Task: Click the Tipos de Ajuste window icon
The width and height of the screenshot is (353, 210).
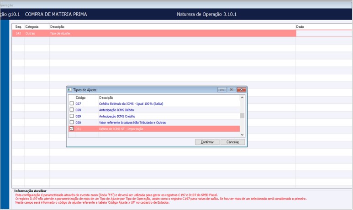Action: [70, 90]
